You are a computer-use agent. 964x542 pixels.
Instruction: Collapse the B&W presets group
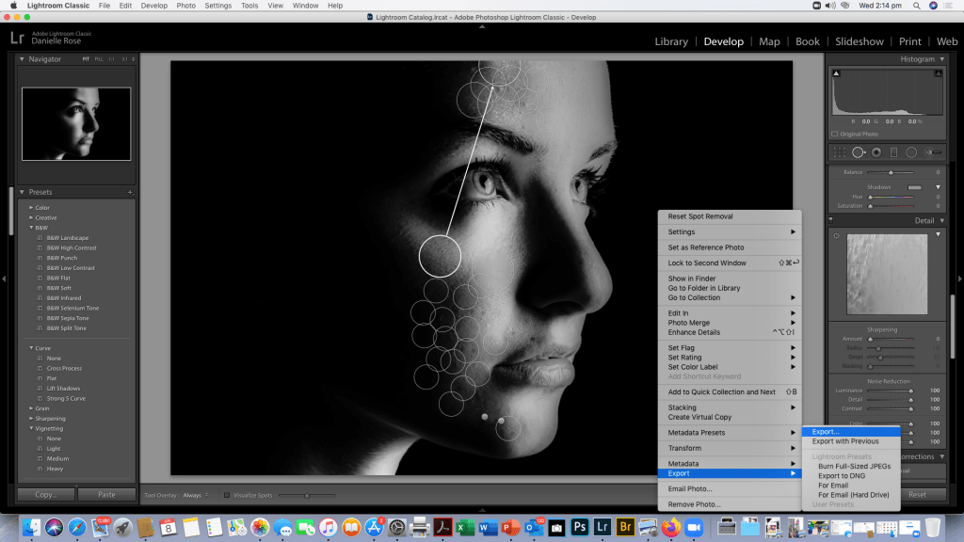click(x=32, y=228)
